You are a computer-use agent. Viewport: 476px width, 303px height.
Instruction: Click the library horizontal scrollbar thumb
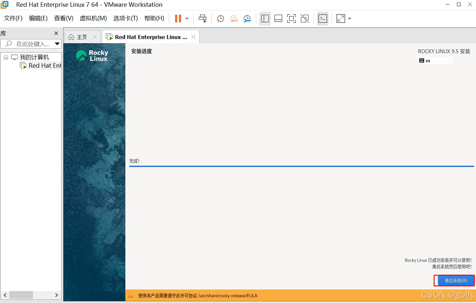(x=21, y=295)
